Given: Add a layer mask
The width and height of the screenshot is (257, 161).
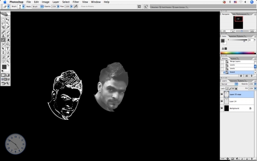Looking at the screenshot, I should pos(233,159).
